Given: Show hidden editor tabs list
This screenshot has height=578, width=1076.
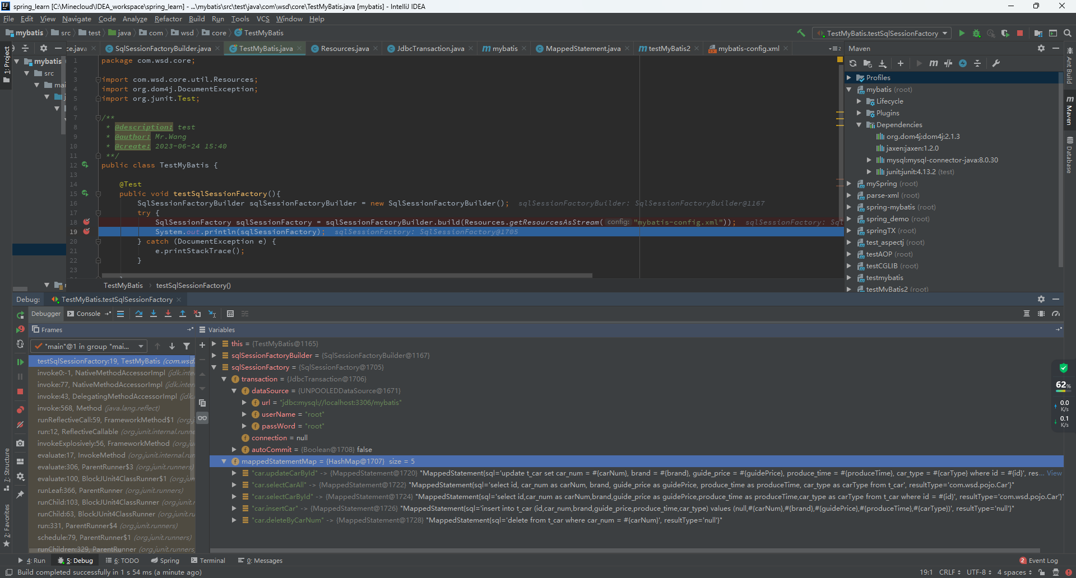Looking at the screenshot, I should (x=835, y=49).
